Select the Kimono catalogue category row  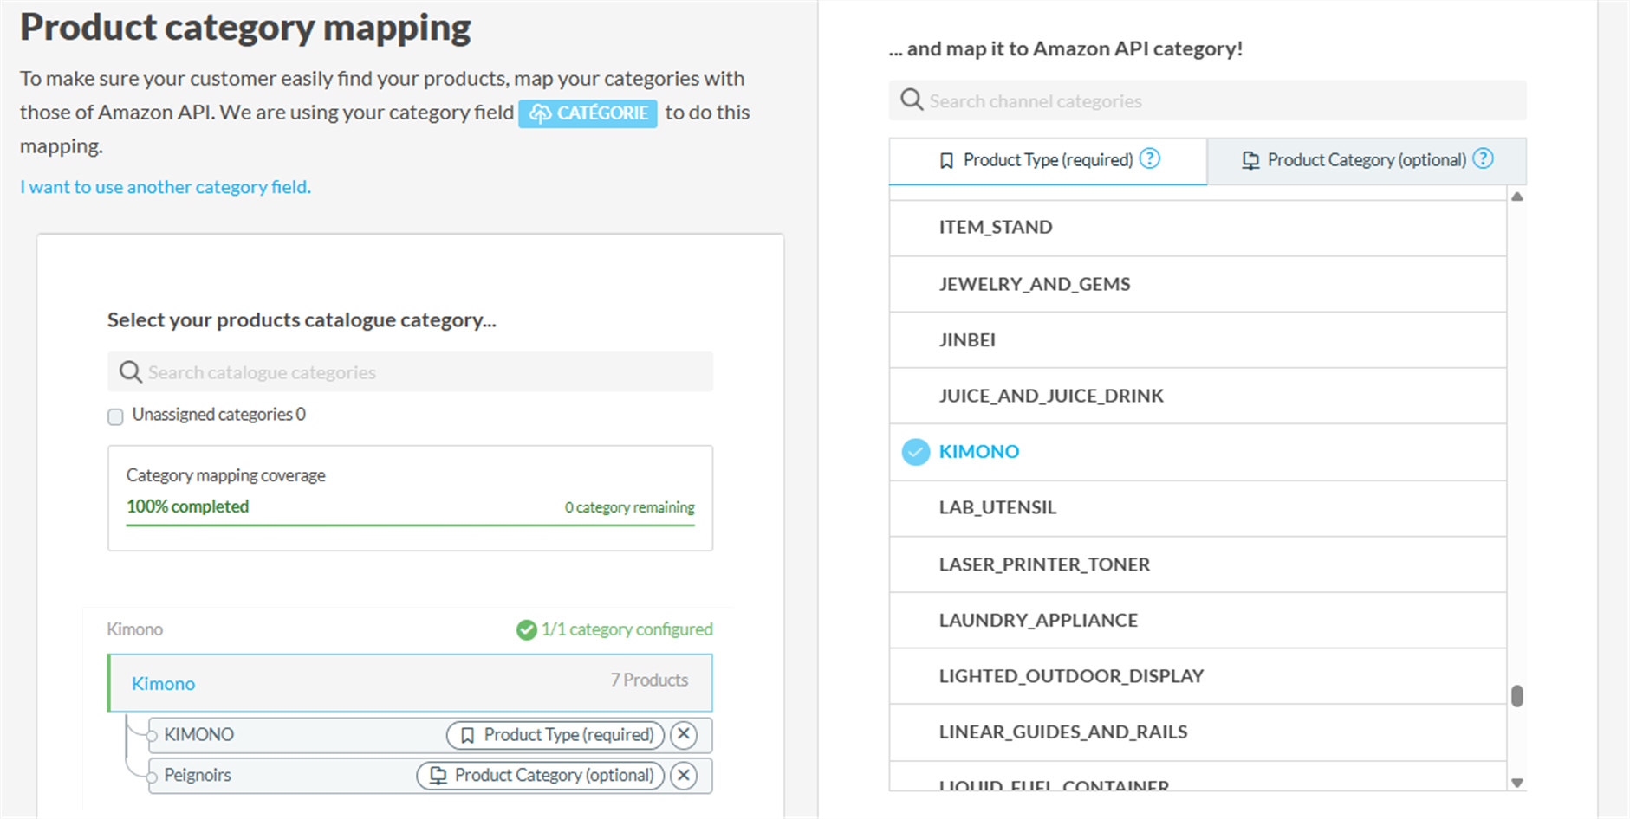(x=410, y=683)
